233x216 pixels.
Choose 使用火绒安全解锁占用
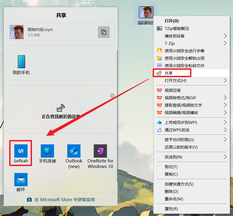point(191,58)
